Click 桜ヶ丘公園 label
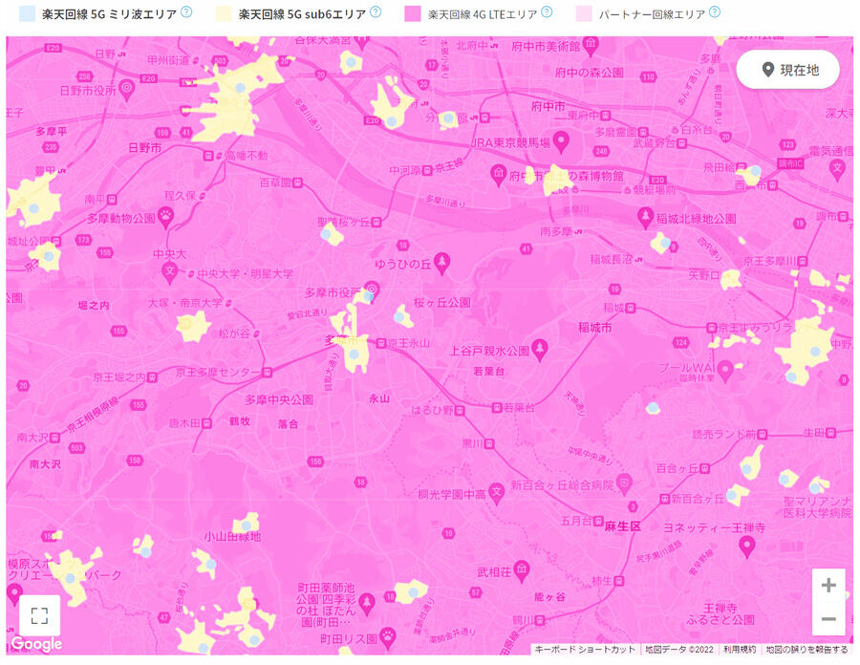The height and width of the screenshot is (665, 860). [442, 302]
